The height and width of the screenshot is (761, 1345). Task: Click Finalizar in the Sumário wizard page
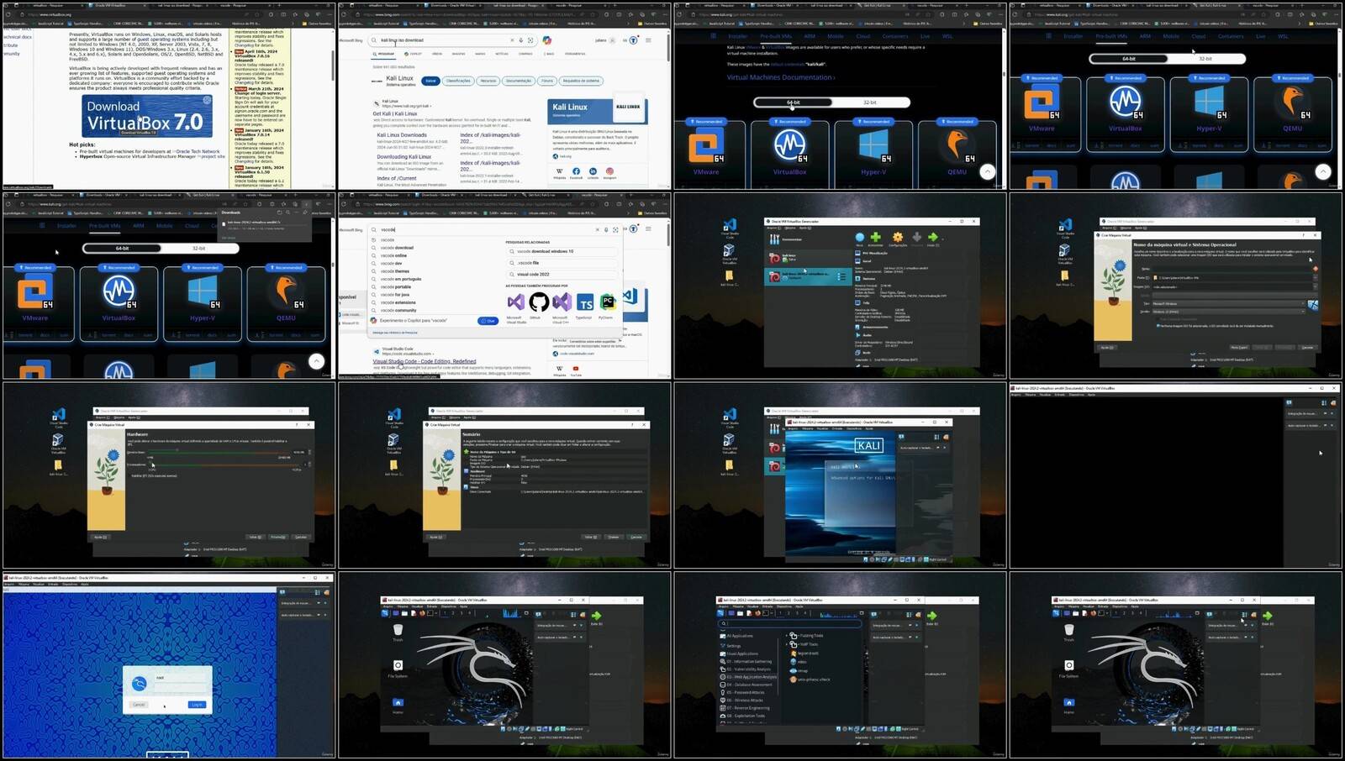click(x=614, y=537)
